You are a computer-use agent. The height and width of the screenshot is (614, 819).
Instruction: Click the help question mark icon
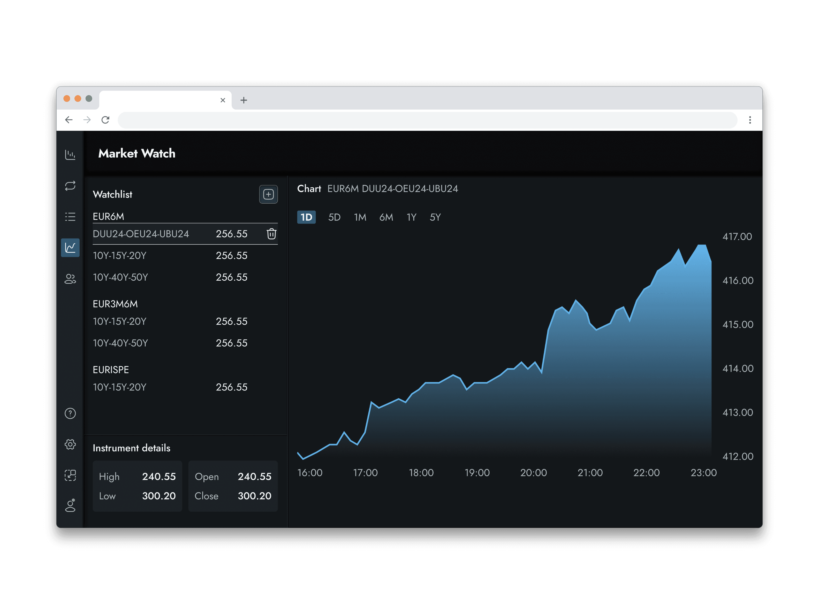[x=70, y=413]
